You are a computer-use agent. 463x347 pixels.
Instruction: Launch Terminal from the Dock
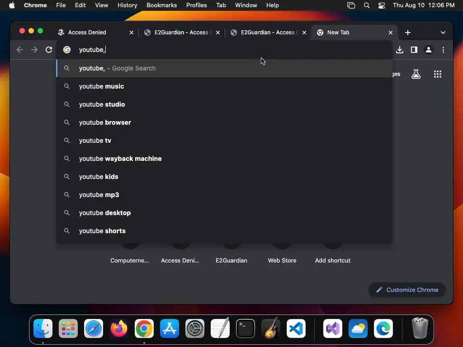pos(246,328)
